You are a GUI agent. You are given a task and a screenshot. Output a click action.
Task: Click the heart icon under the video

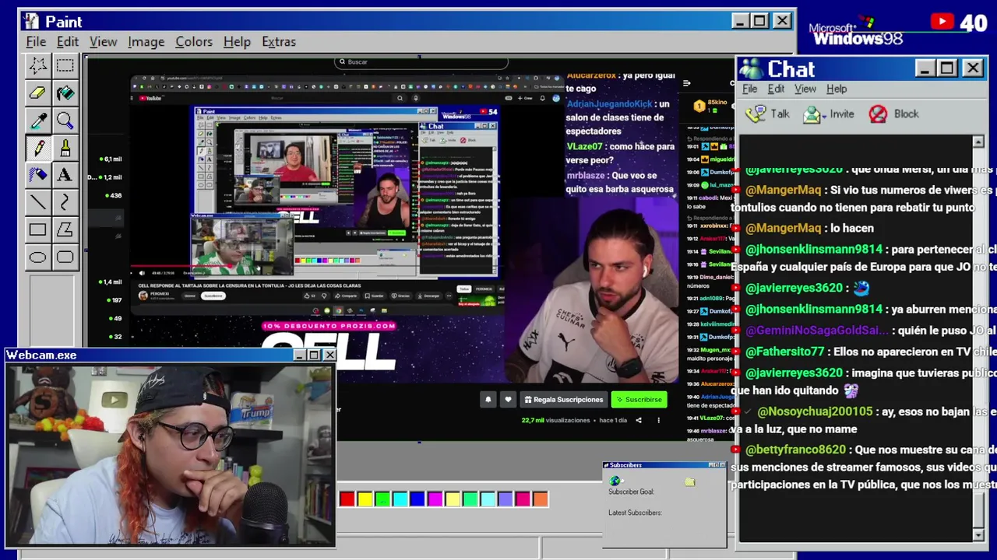(508, 399)
